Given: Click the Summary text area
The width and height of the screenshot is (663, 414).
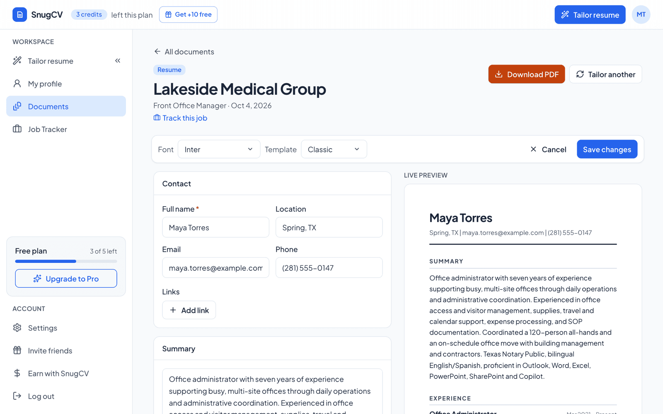Looking at the screenshot, I should (x=272, y=391).
